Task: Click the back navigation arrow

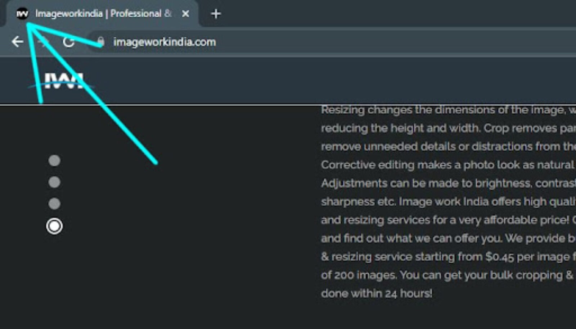Action: click(17, 41)
